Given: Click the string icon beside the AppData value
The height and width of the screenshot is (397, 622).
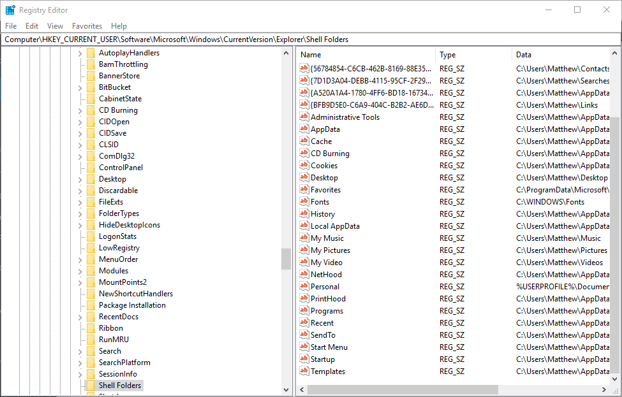Looking at the screenshot, I should click(304, 129).
